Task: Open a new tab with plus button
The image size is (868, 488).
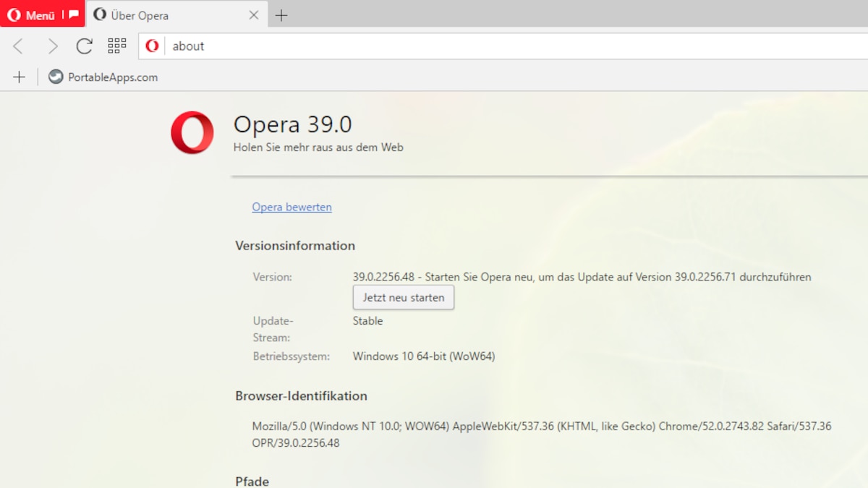Action: (281, 15)
